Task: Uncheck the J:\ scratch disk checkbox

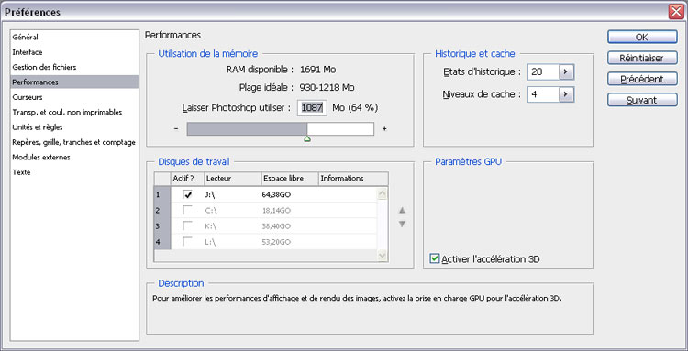Action: 188,194
